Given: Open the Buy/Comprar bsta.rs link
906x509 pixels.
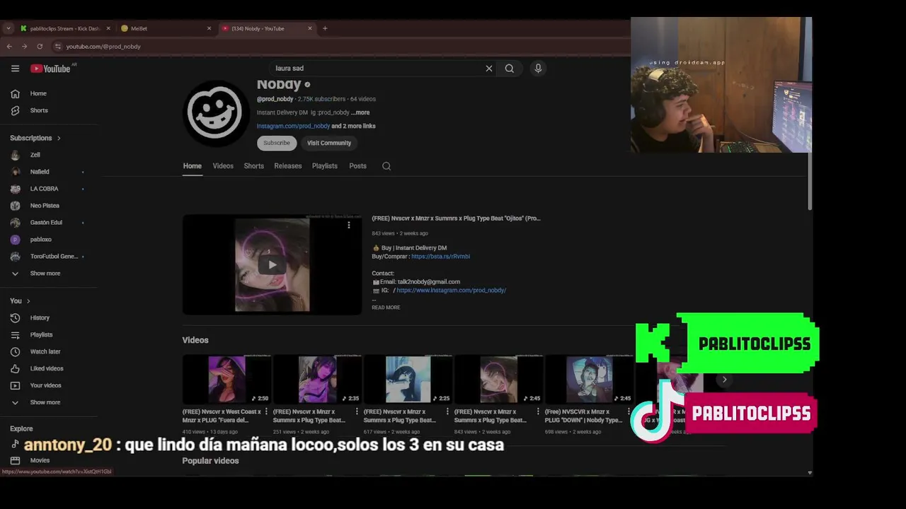Looking at the screenshot, I should click(440, 257).
